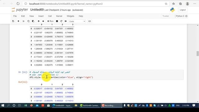Click the Out[11] output prompt

click(23, 82)
